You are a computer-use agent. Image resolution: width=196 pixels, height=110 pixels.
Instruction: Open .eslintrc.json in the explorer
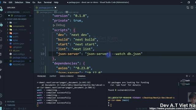click(18, 44)
